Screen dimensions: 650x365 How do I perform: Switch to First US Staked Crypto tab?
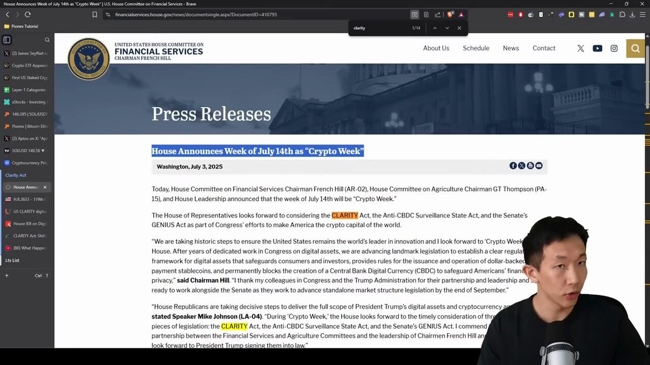point(27,78)
